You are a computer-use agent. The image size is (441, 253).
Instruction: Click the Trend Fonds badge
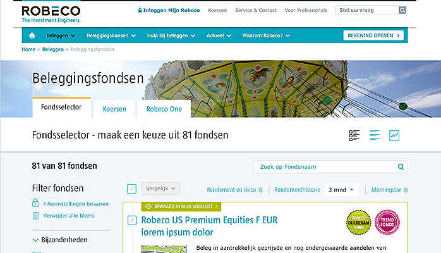pyautogui.click(x=387, y=222)
